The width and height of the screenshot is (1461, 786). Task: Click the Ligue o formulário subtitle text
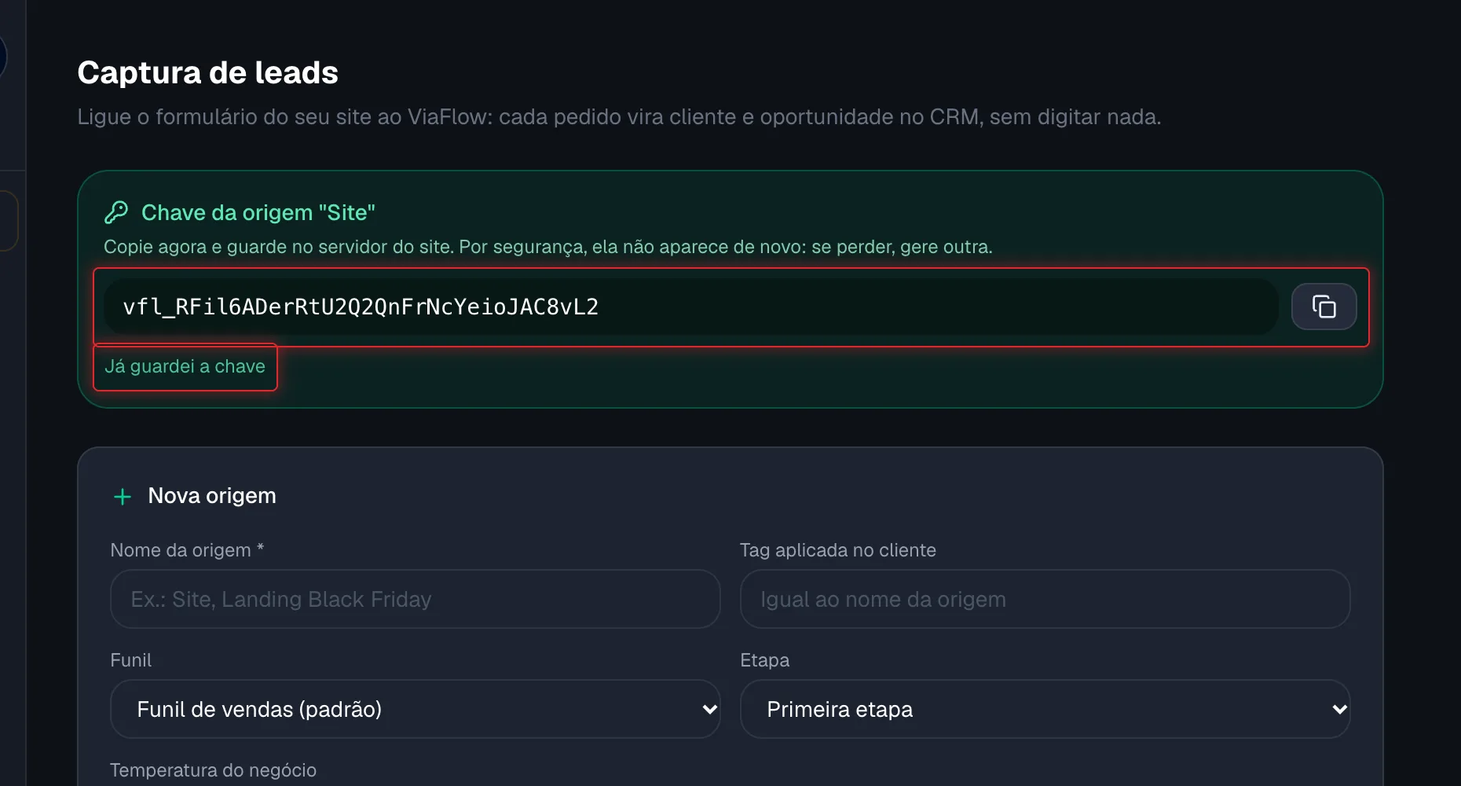(x=619, y=117)
